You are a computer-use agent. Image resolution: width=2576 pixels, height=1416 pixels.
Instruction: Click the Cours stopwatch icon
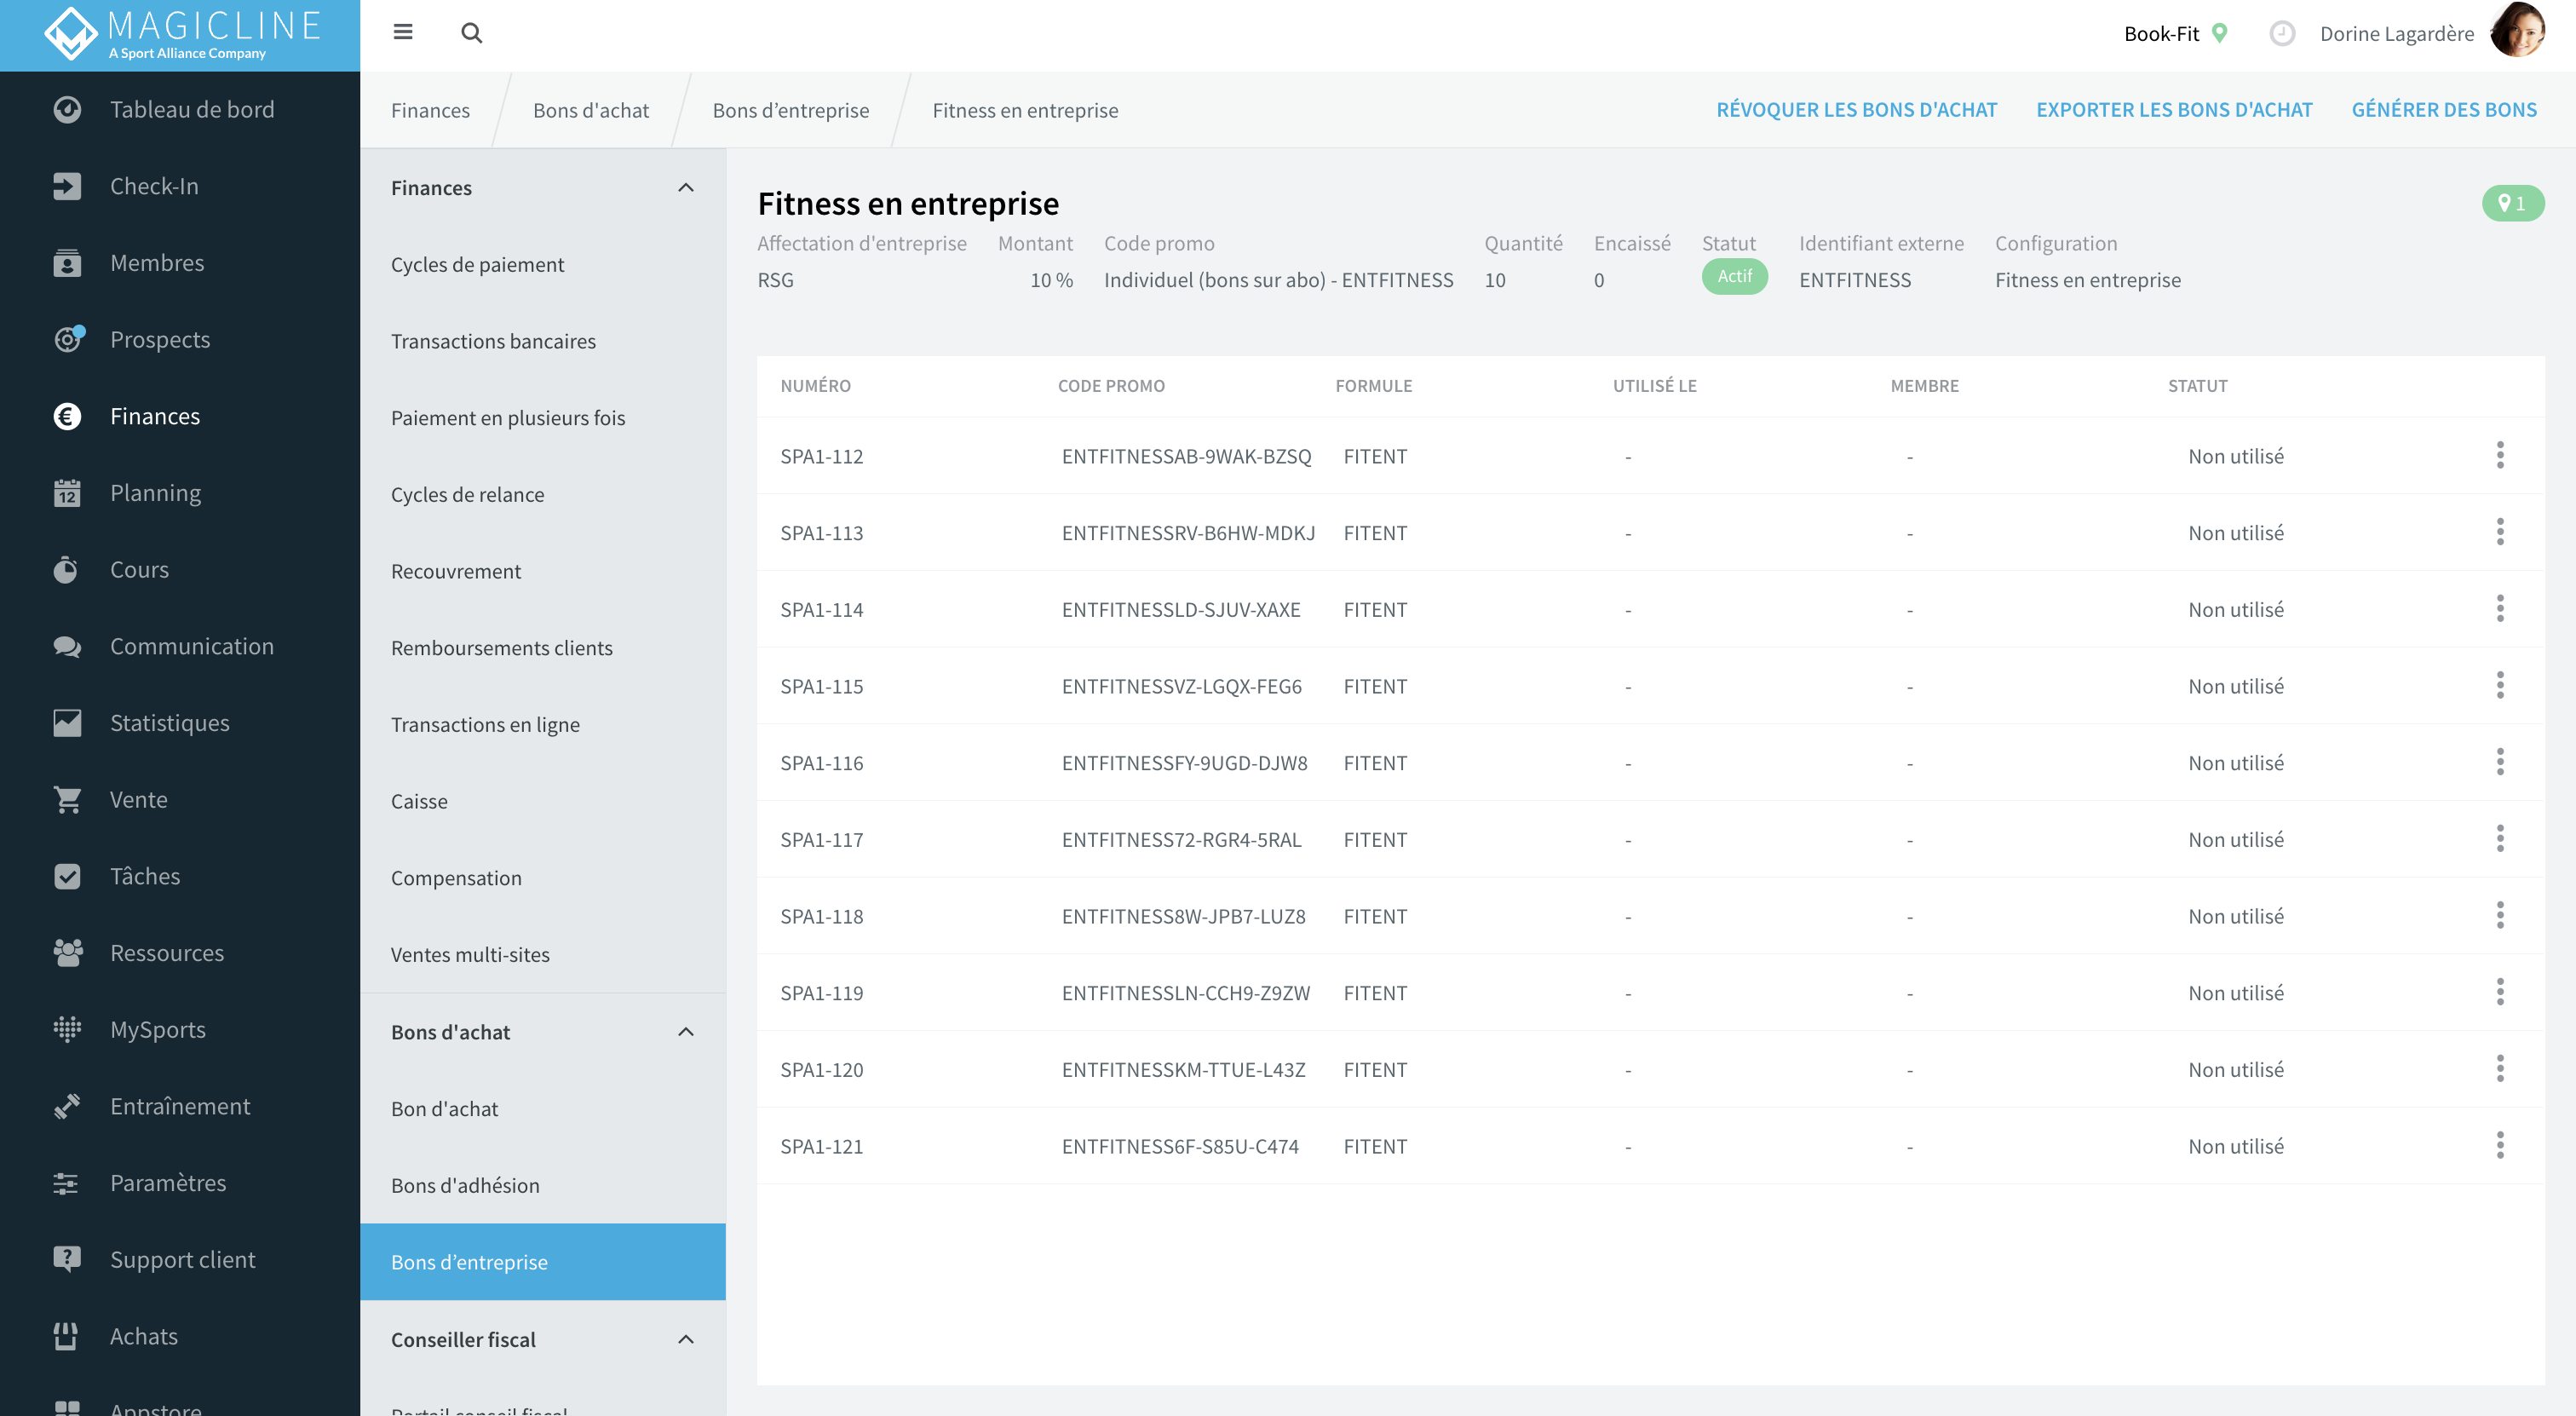[x=67, y=570]
